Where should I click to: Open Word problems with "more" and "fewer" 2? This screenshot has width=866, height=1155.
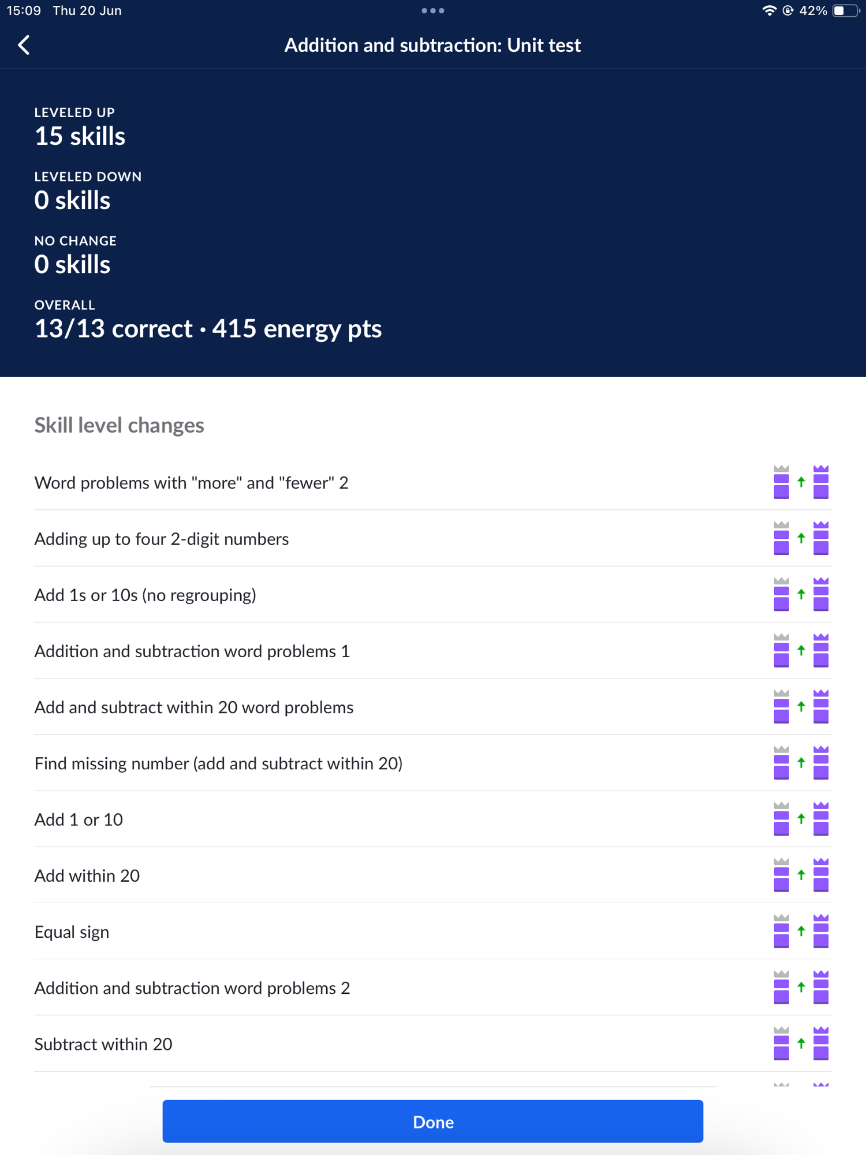[191, 483]
